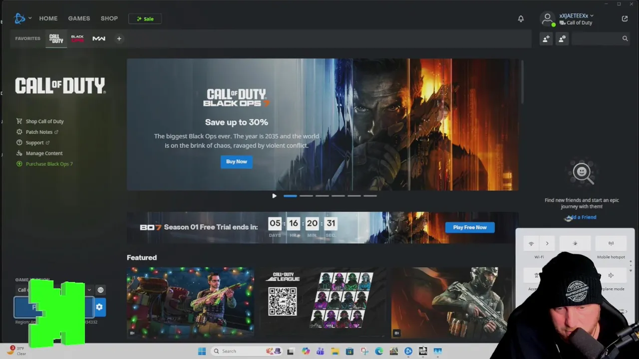Open File Explorer from the taskbar
The height and width of the screenshot is (359, 639).
point(335,351)
